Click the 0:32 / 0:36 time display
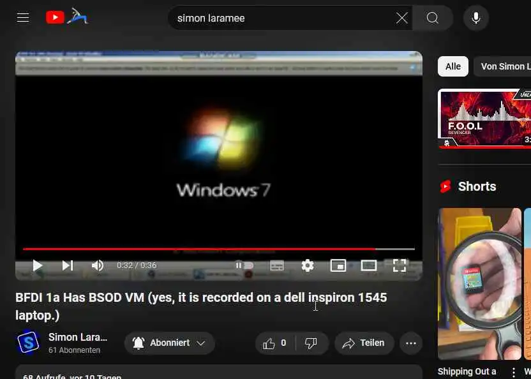Screen dimensions: 531x379 (x=137, y=265)
